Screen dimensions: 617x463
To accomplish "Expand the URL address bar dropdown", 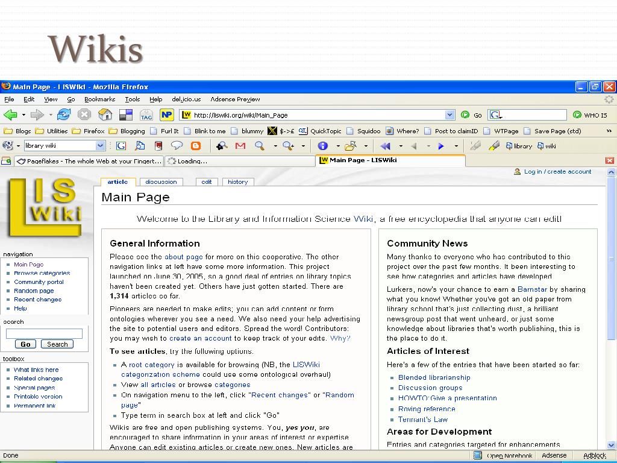I will [449, 115].
